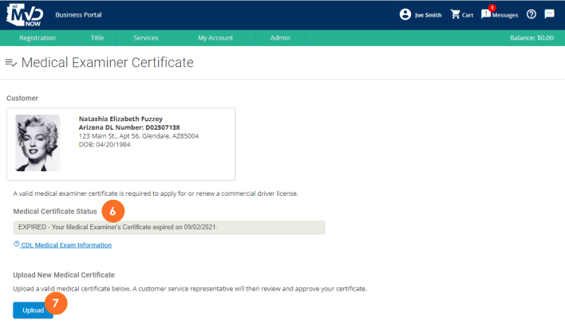Open the Joe Smith user profile

click(x=421, y=14)
